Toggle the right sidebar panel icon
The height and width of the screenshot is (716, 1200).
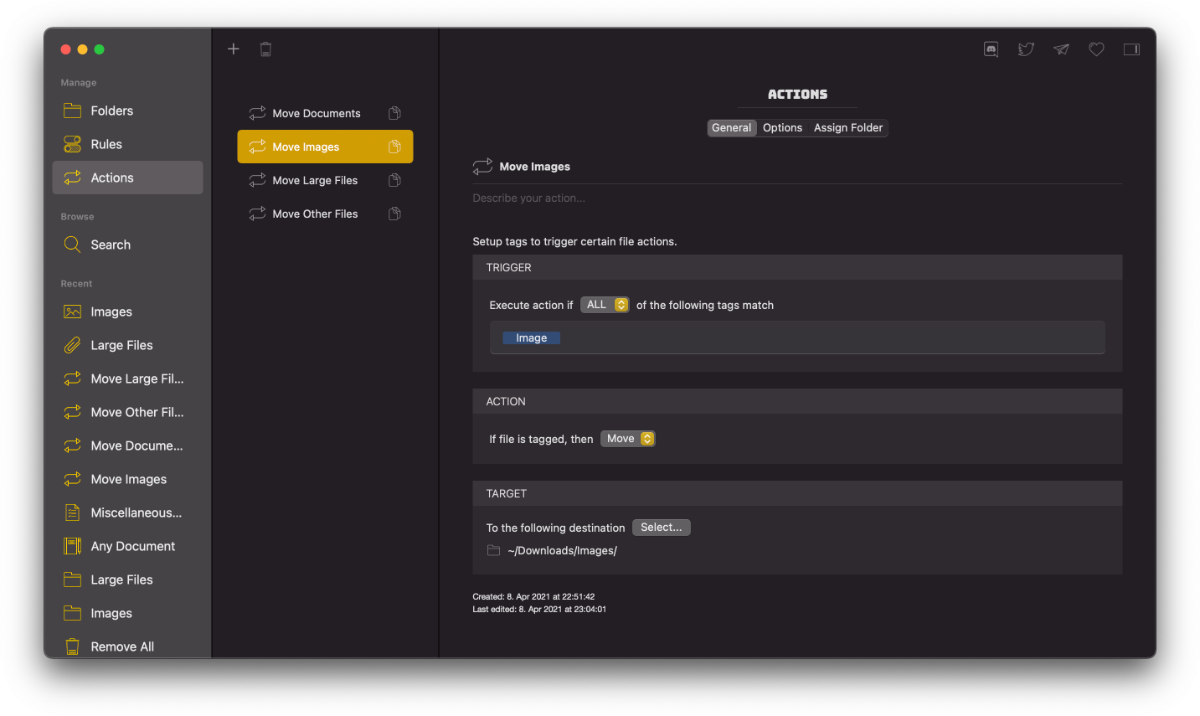(x=1131, y=49)
